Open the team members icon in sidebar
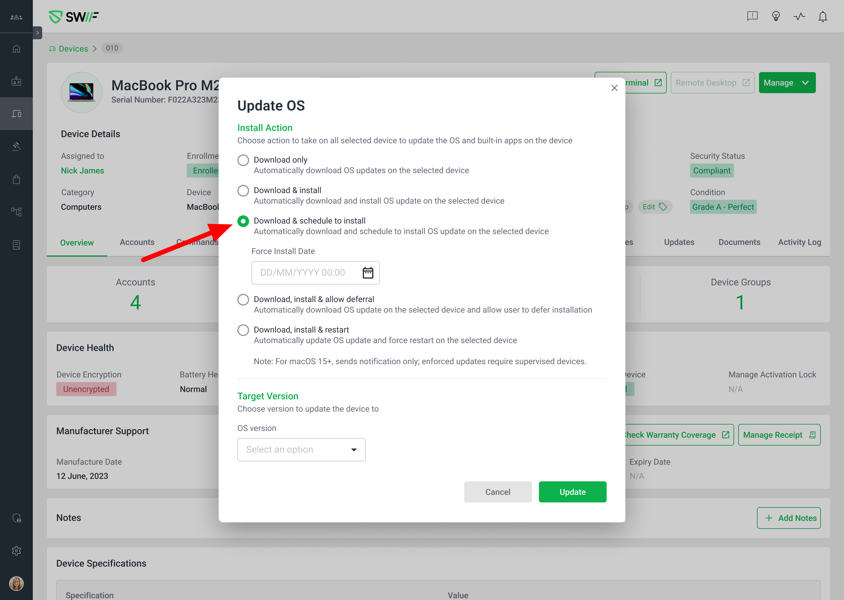 (16, 17)
